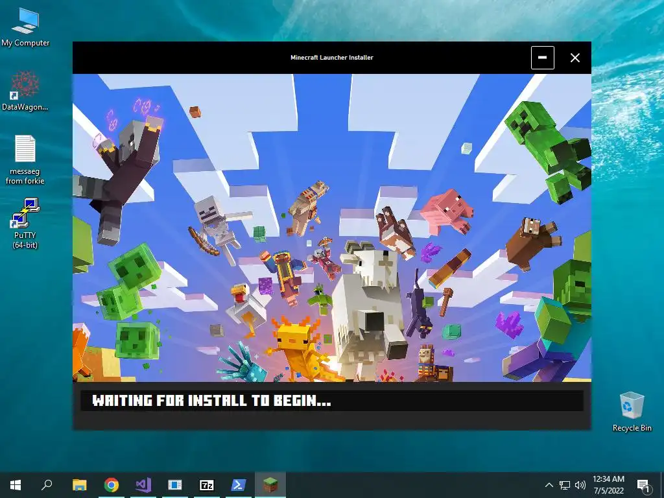Select the Recycle Bin icon

point(632,411)
